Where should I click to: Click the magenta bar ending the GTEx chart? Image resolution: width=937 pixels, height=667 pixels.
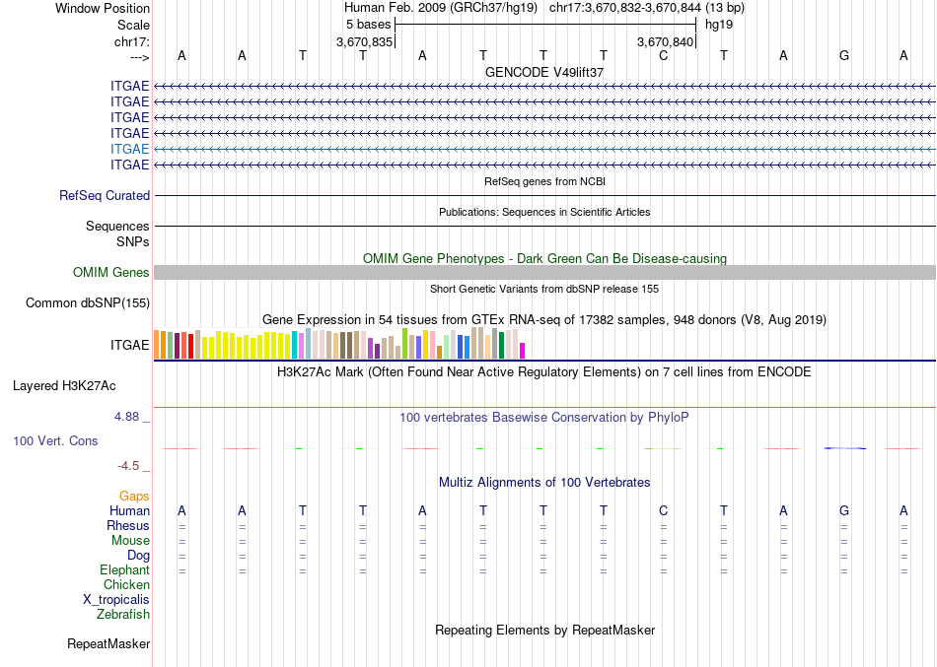tap(523, 351)
